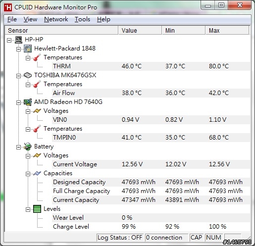The image size is (255, 246).
Task: Collapse the battery Capacities group
Action: coord(28,174)
